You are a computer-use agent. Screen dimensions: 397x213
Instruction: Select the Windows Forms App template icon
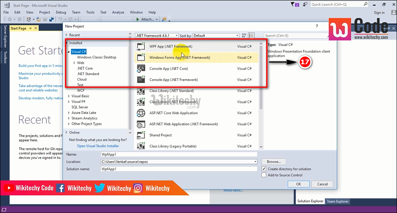141,58
